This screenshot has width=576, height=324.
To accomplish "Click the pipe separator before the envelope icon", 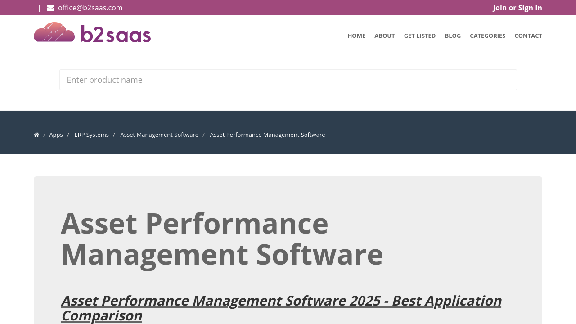I will coord(40,8).
